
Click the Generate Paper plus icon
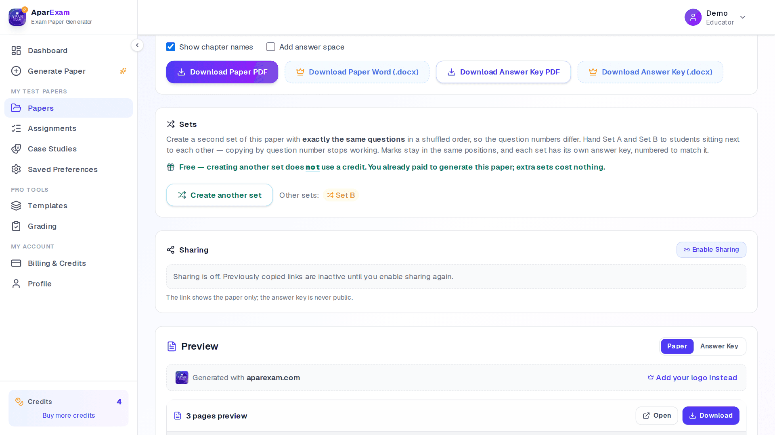(x=16, y=71)
